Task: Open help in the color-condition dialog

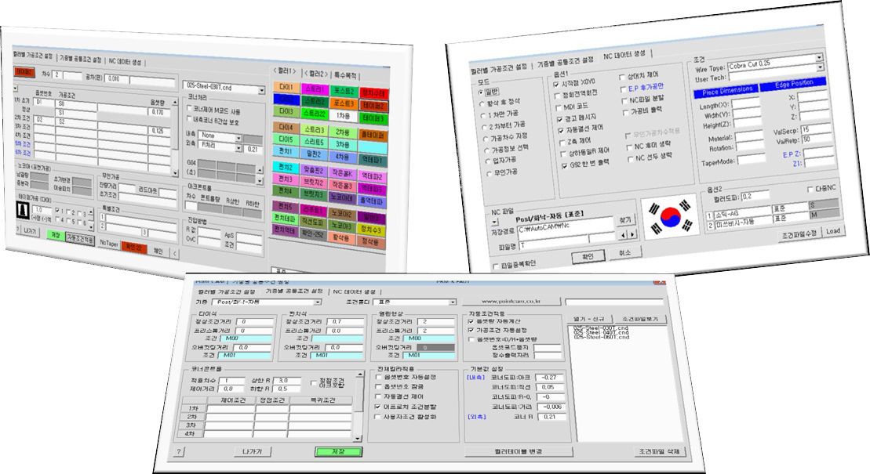Action: point(18,230)
